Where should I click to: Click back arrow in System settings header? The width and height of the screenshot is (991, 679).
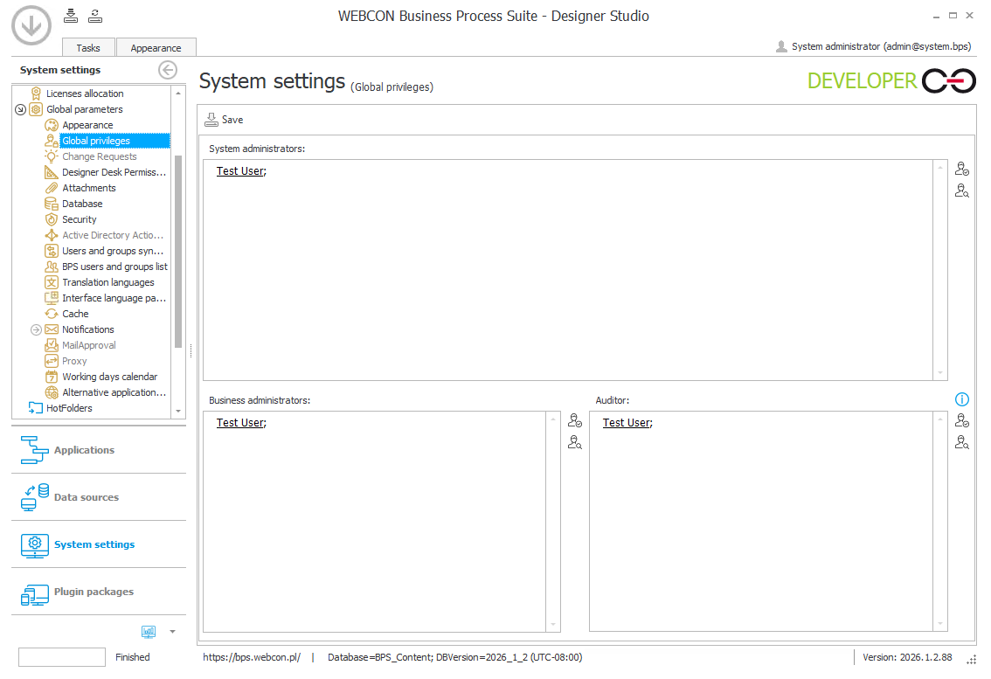point(168,70)
